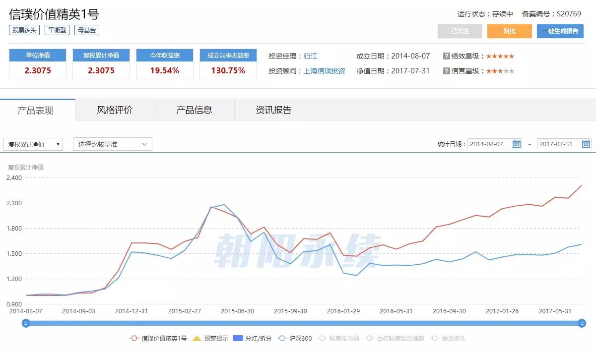Open the 复权累计净值 dropdown
Image resolution: width=596 pixels, height=353 pixels.
click(33, 144)
